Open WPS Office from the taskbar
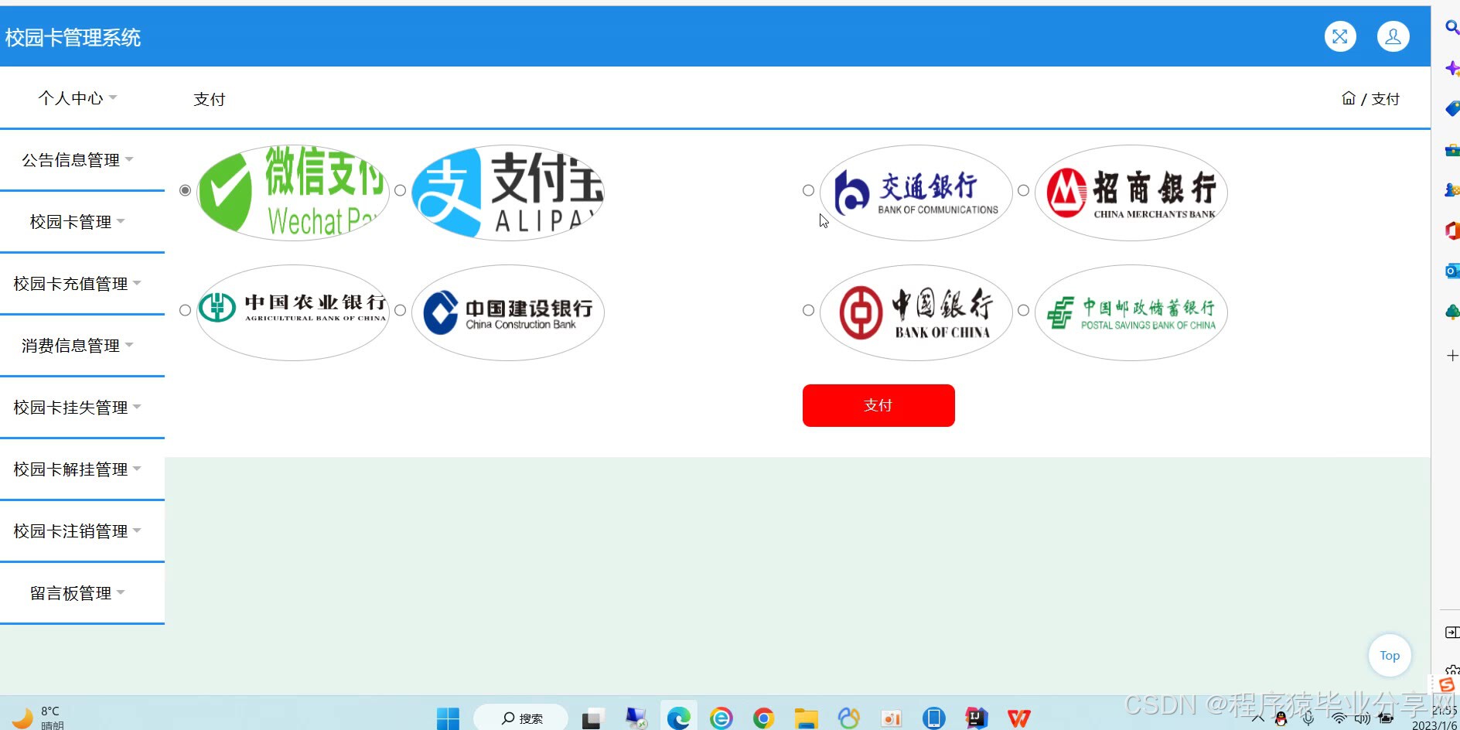The width and height of the screenshot is (1460, 730). pyautogui.click(x=1019, y=718)
